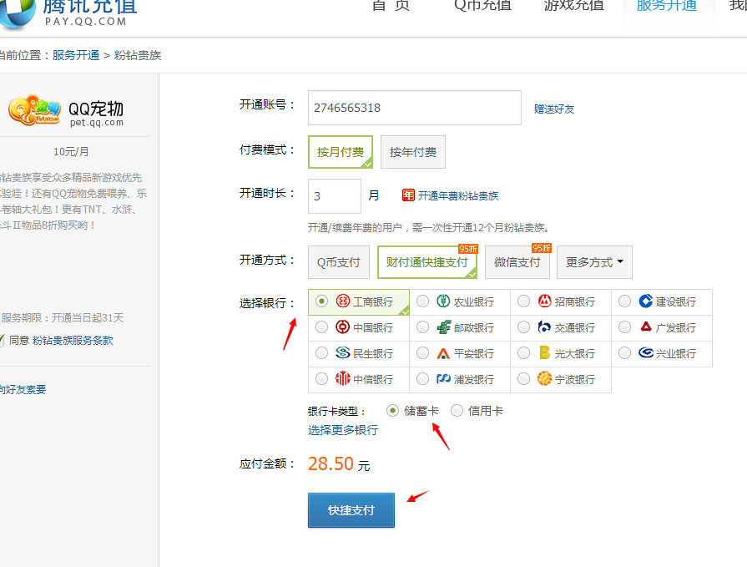Choose 微信支付 payment method
The width and height of the screenshot is (747, 567).
[x=517, y=262]
